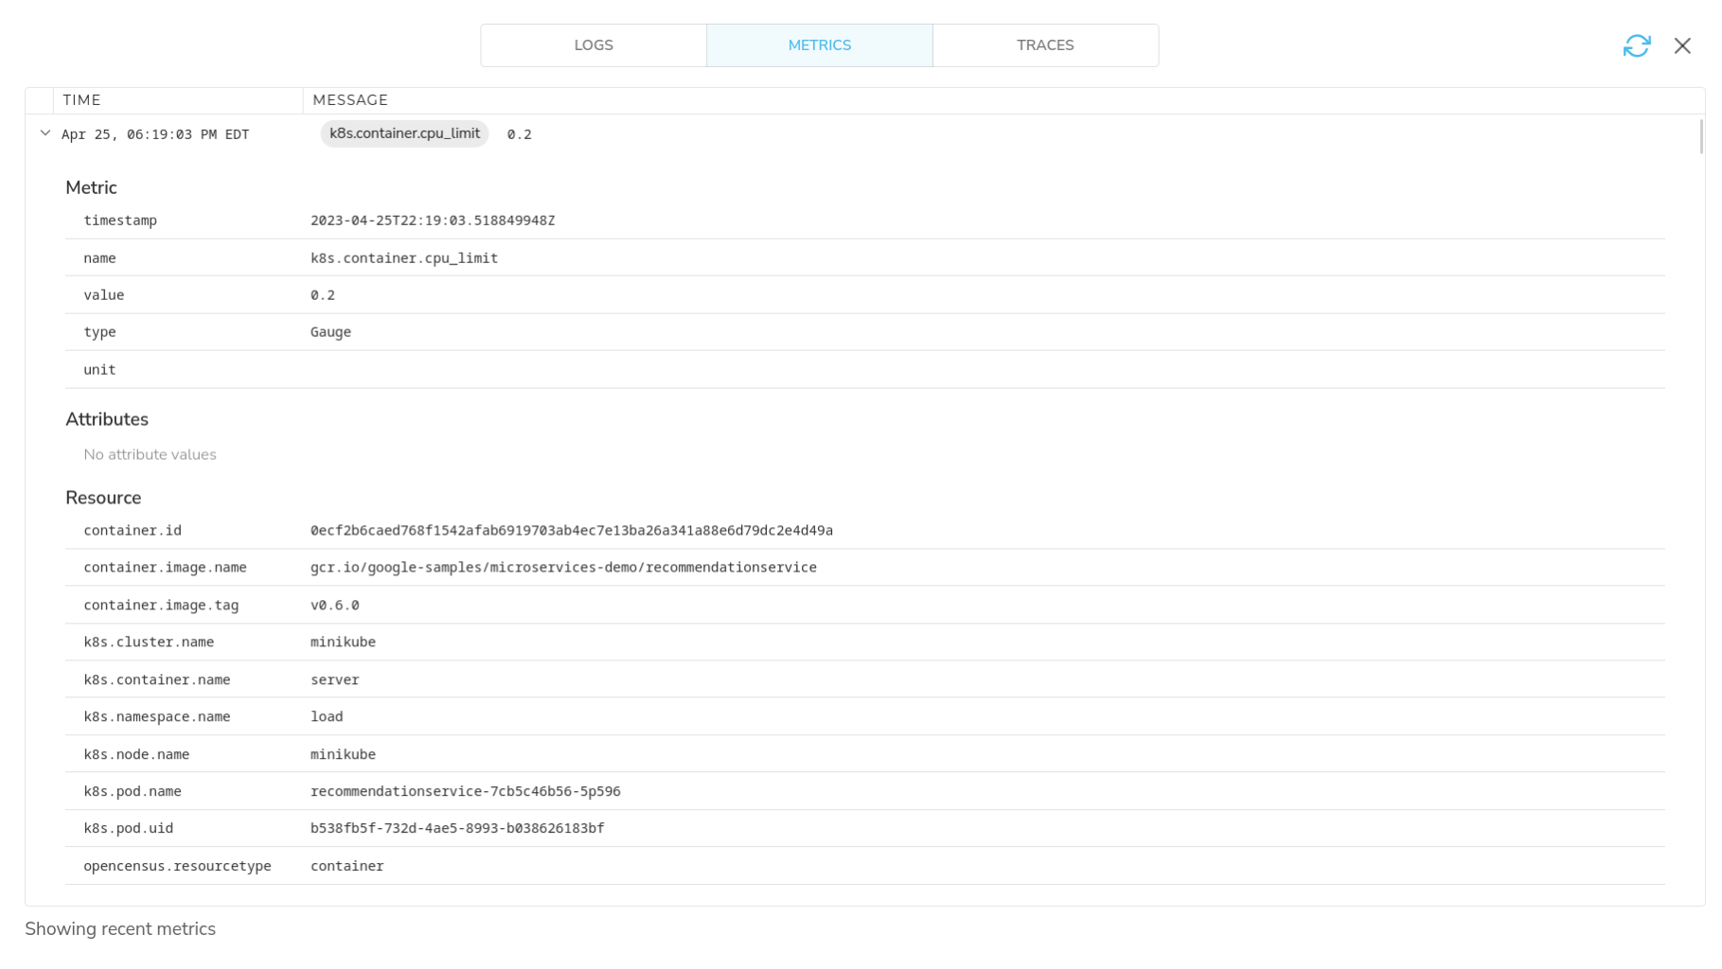Click the Showing recent metrics status text
Viewport: 1722px width, 969px height.
(120, 929)
